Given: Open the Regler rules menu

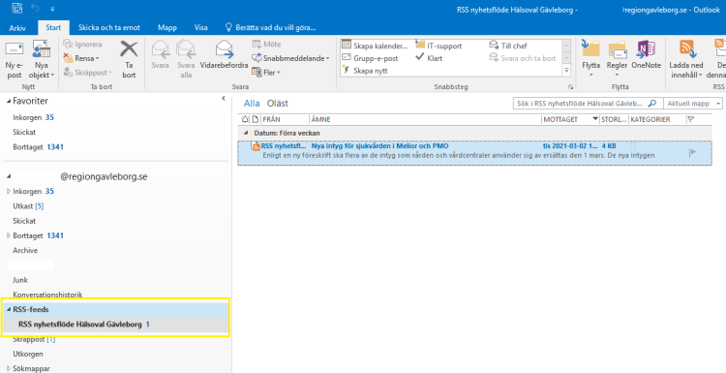Looking at the screenshot, I should tap(617, 59).
